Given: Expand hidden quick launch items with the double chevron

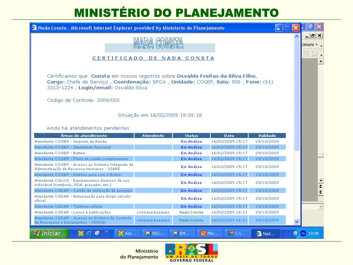Looking at the screenshot, I should tap(107, 232).
